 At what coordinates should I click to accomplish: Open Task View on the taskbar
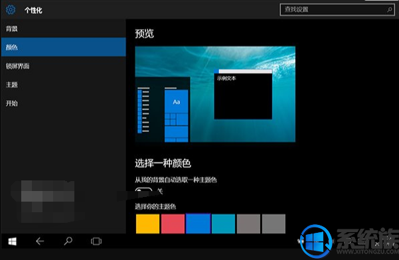pyautogui.click(x=96, y=241)
